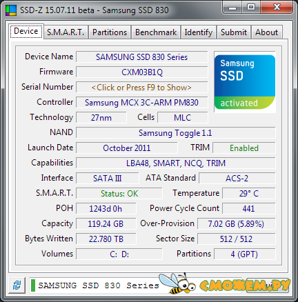This screenshot has width=298, height=302.
Task: Open the Benchmark tab
Action: (x=156, y=32)
